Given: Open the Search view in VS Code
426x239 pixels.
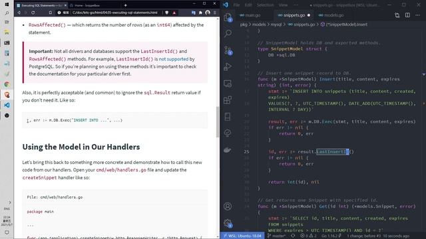Looking at the screenshot, I should [228, 33].
